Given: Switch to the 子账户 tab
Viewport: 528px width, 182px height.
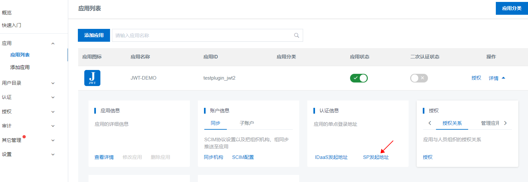Looking at the screenshot, I should (x=247, y=123).
